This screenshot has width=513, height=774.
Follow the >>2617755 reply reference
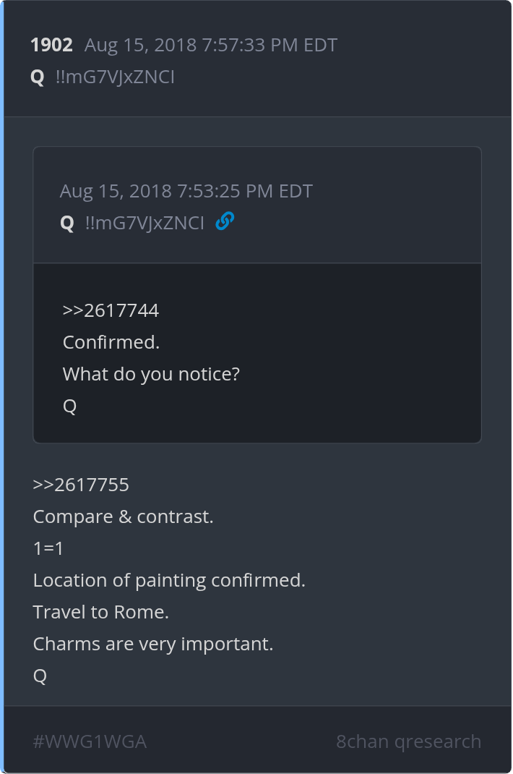[81, 485]
